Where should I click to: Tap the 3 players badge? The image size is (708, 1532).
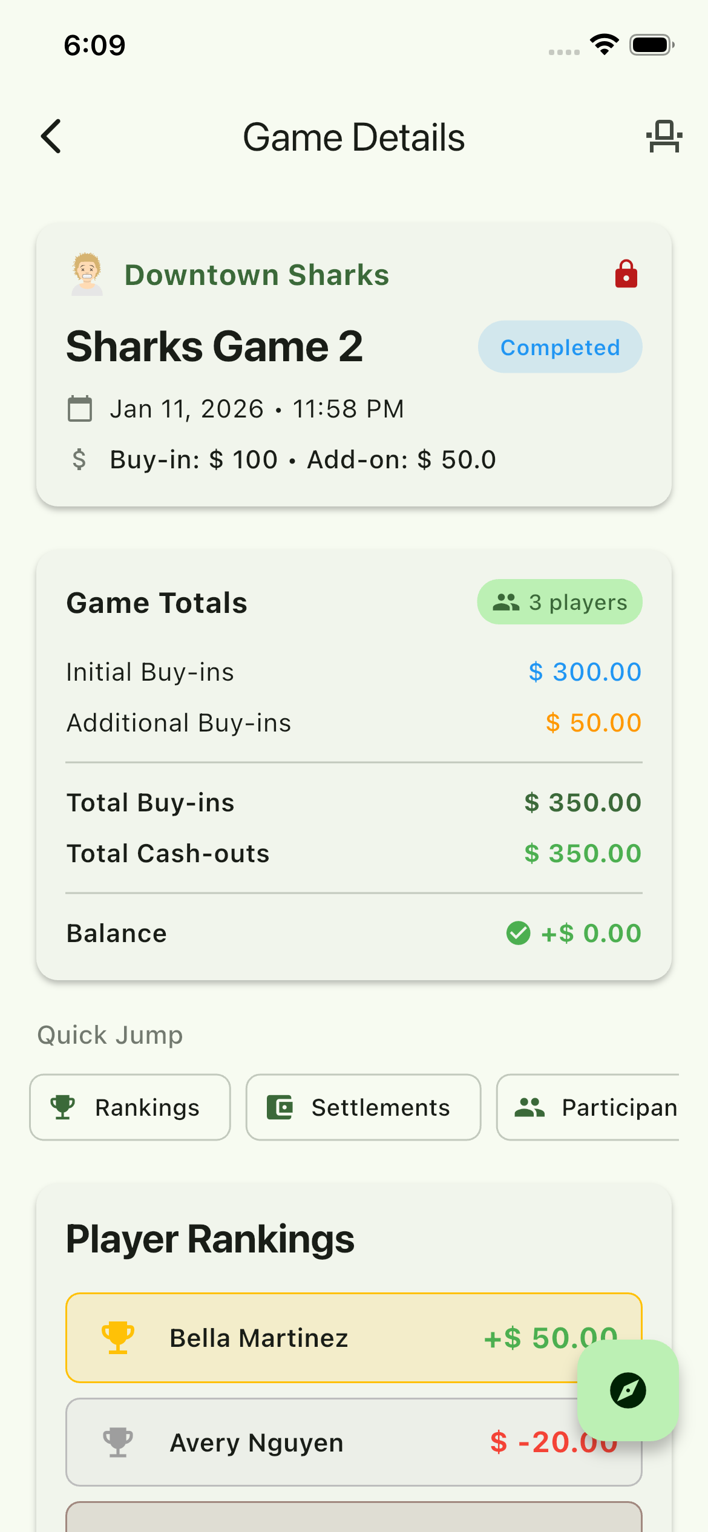tap(560, 602)
